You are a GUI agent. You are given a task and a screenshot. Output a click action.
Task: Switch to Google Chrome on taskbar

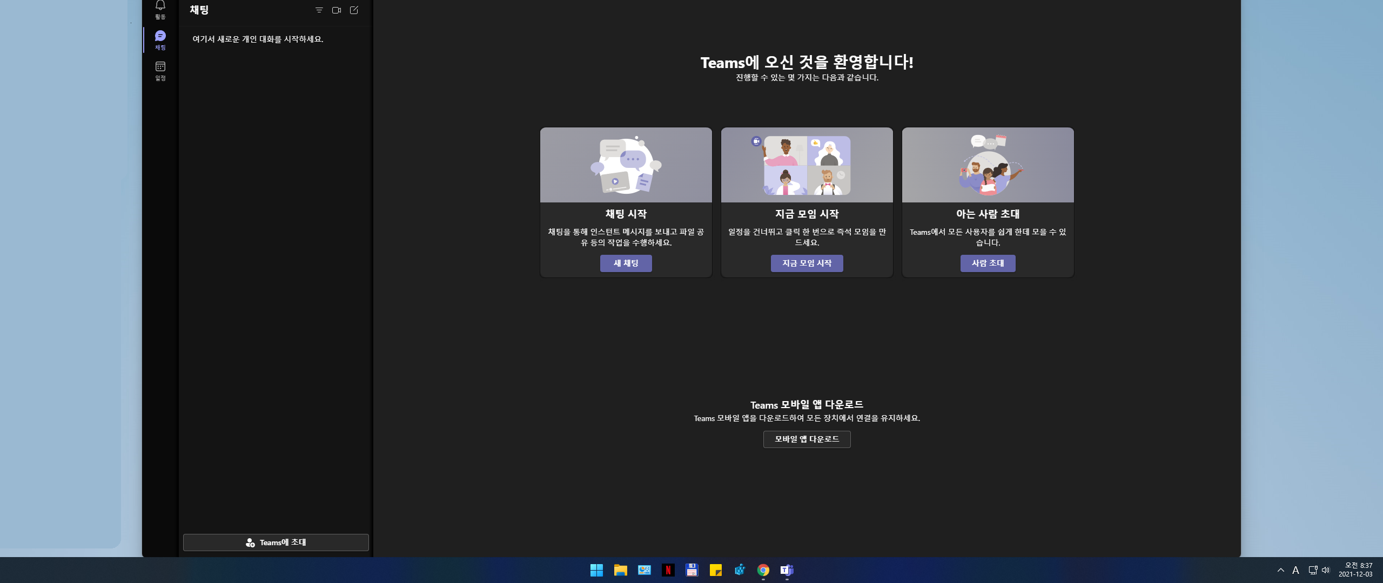[763, 570]
